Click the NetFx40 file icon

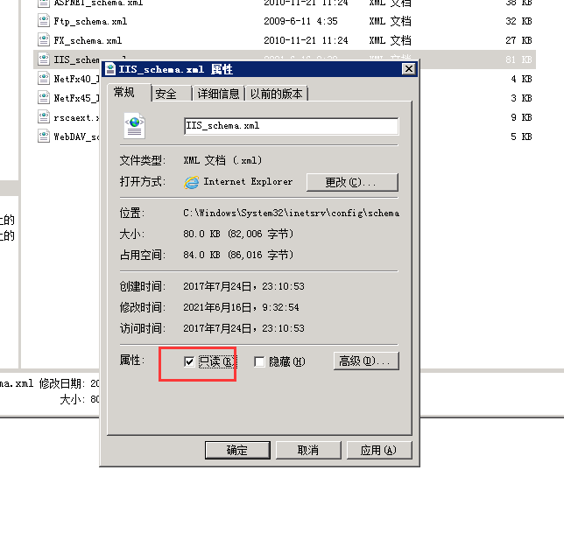[44, 79]
